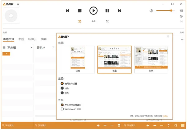Open the equalizer sliders icon
Viewport: 187px width, 130px height.
(x=181, y=11)
